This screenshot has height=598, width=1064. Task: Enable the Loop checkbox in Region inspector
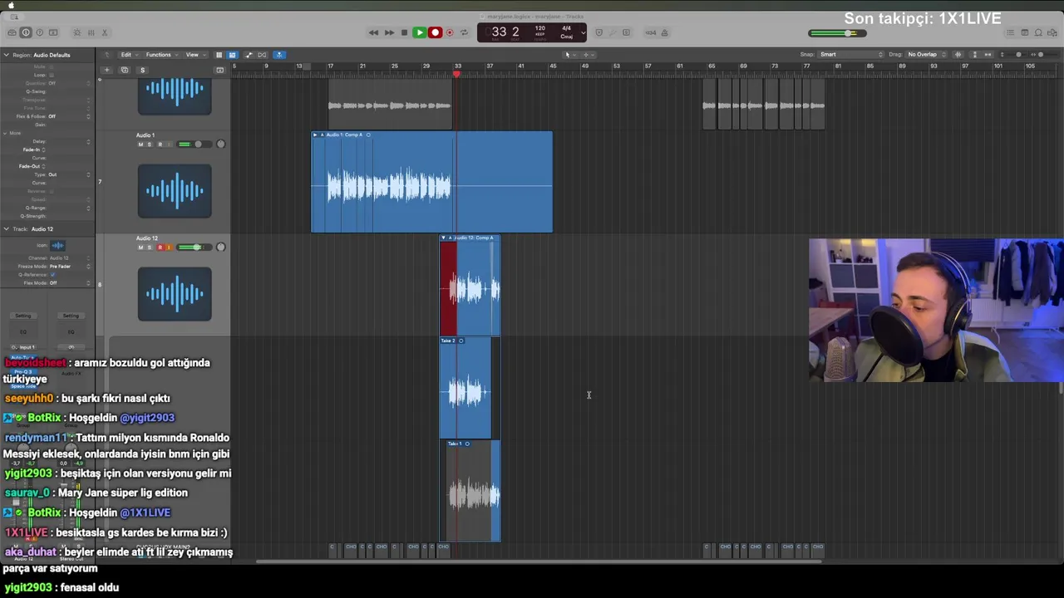51,75
